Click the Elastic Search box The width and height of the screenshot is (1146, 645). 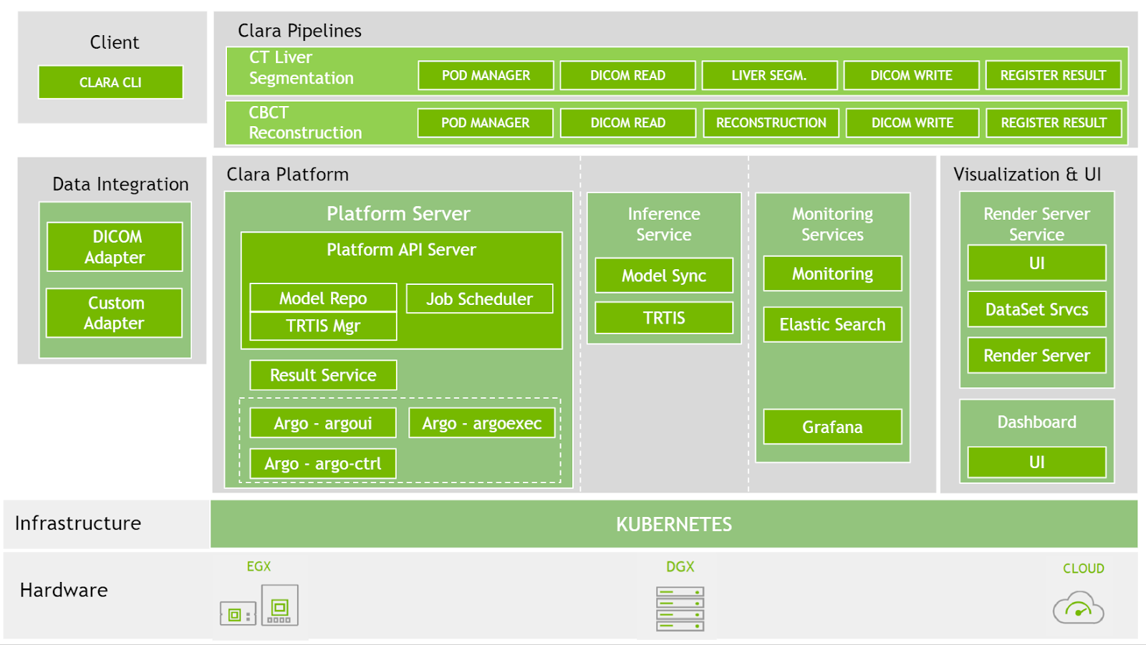pos(832,324)
